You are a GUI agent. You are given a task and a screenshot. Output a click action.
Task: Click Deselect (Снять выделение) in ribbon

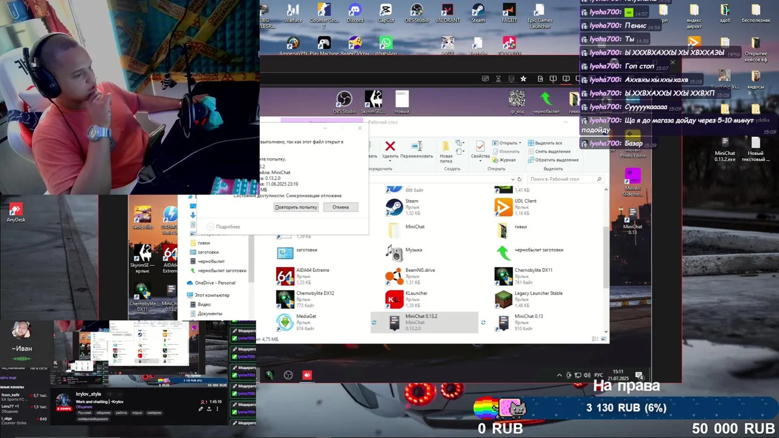click(x=548, y=151)
